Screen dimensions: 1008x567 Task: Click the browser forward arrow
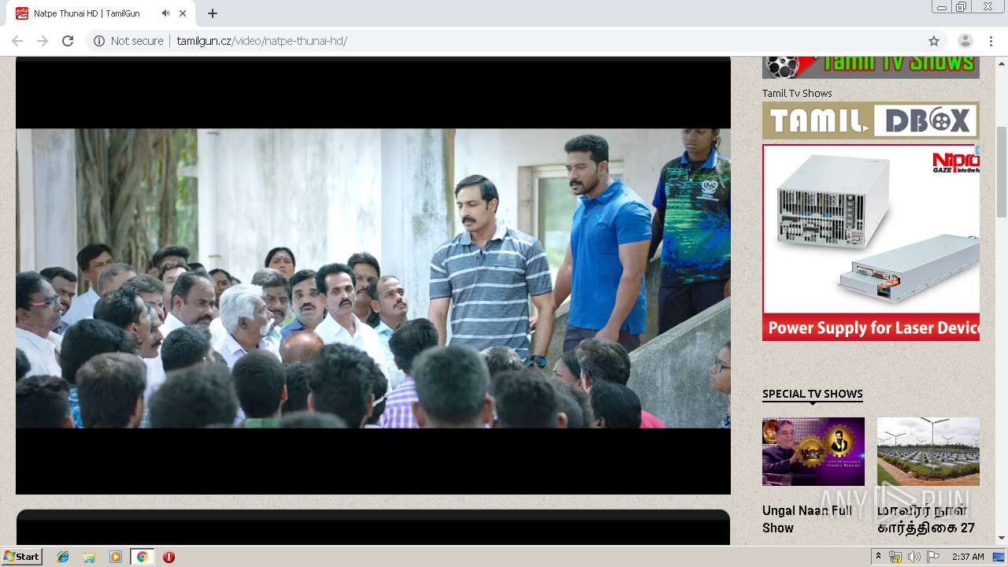coord(43,41)
